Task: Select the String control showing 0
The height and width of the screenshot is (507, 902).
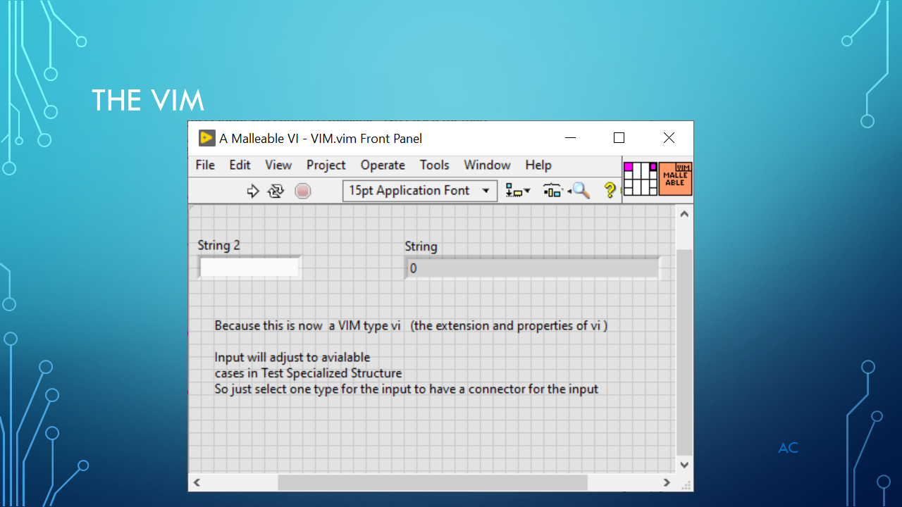Action: pos(531,268)
